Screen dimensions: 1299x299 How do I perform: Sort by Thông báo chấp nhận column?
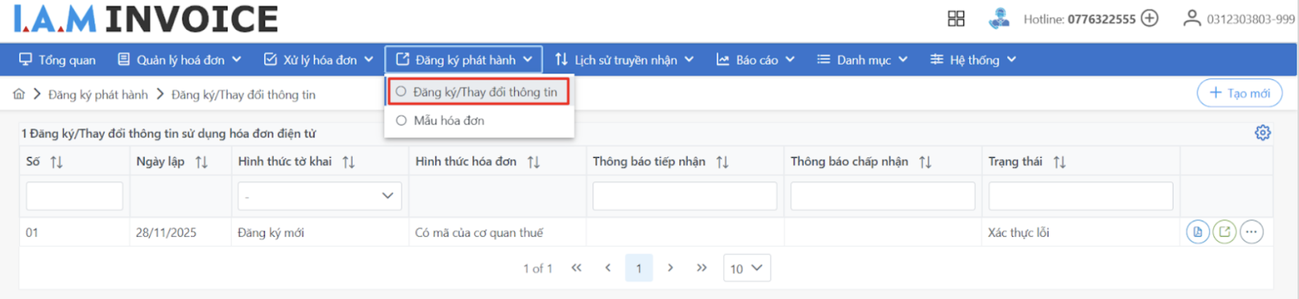click(x=925, y=162)
